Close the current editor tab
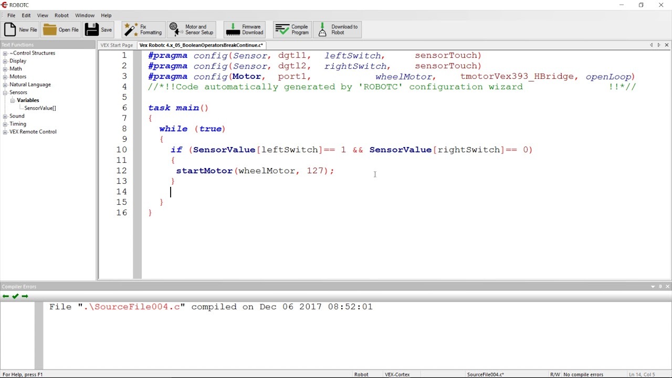 click(667, 45)
